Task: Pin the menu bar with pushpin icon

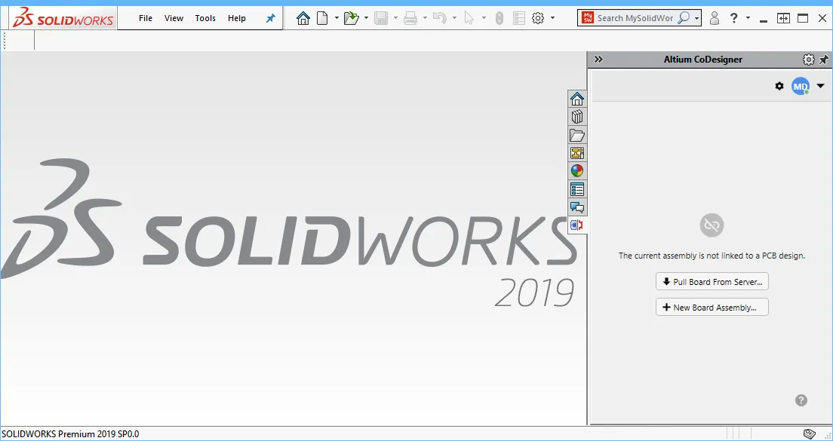Action: point(271,19)
